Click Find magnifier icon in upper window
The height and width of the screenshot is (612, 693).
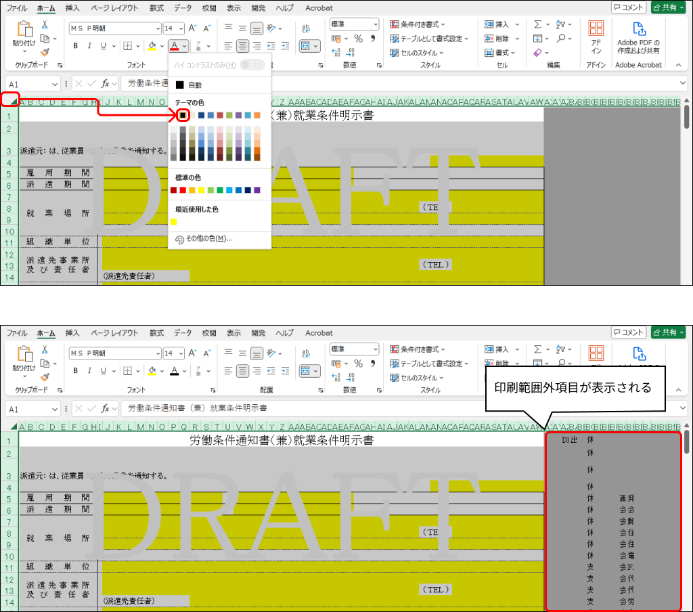(x=561, y=39)
